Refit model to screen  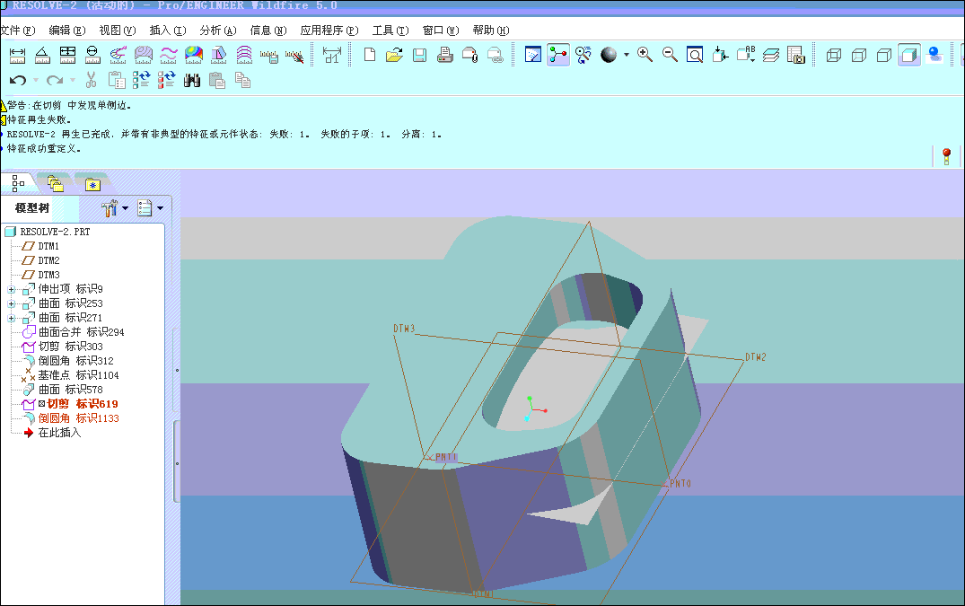click(695, 55)
